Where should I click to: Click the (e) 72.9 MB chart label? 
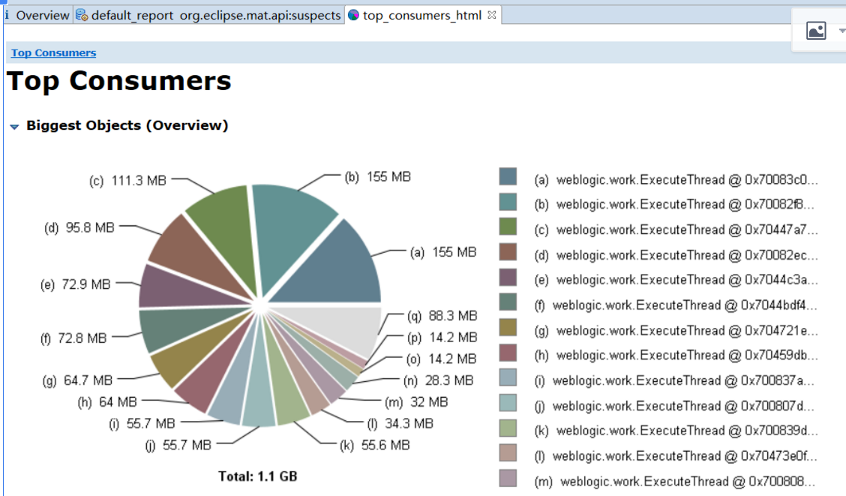[76, 284]
